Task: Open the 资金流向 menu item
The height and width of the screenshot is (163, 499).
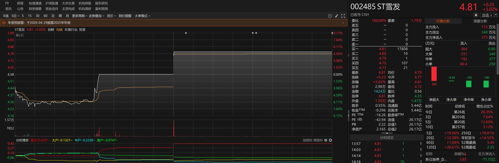Action: 52,9
